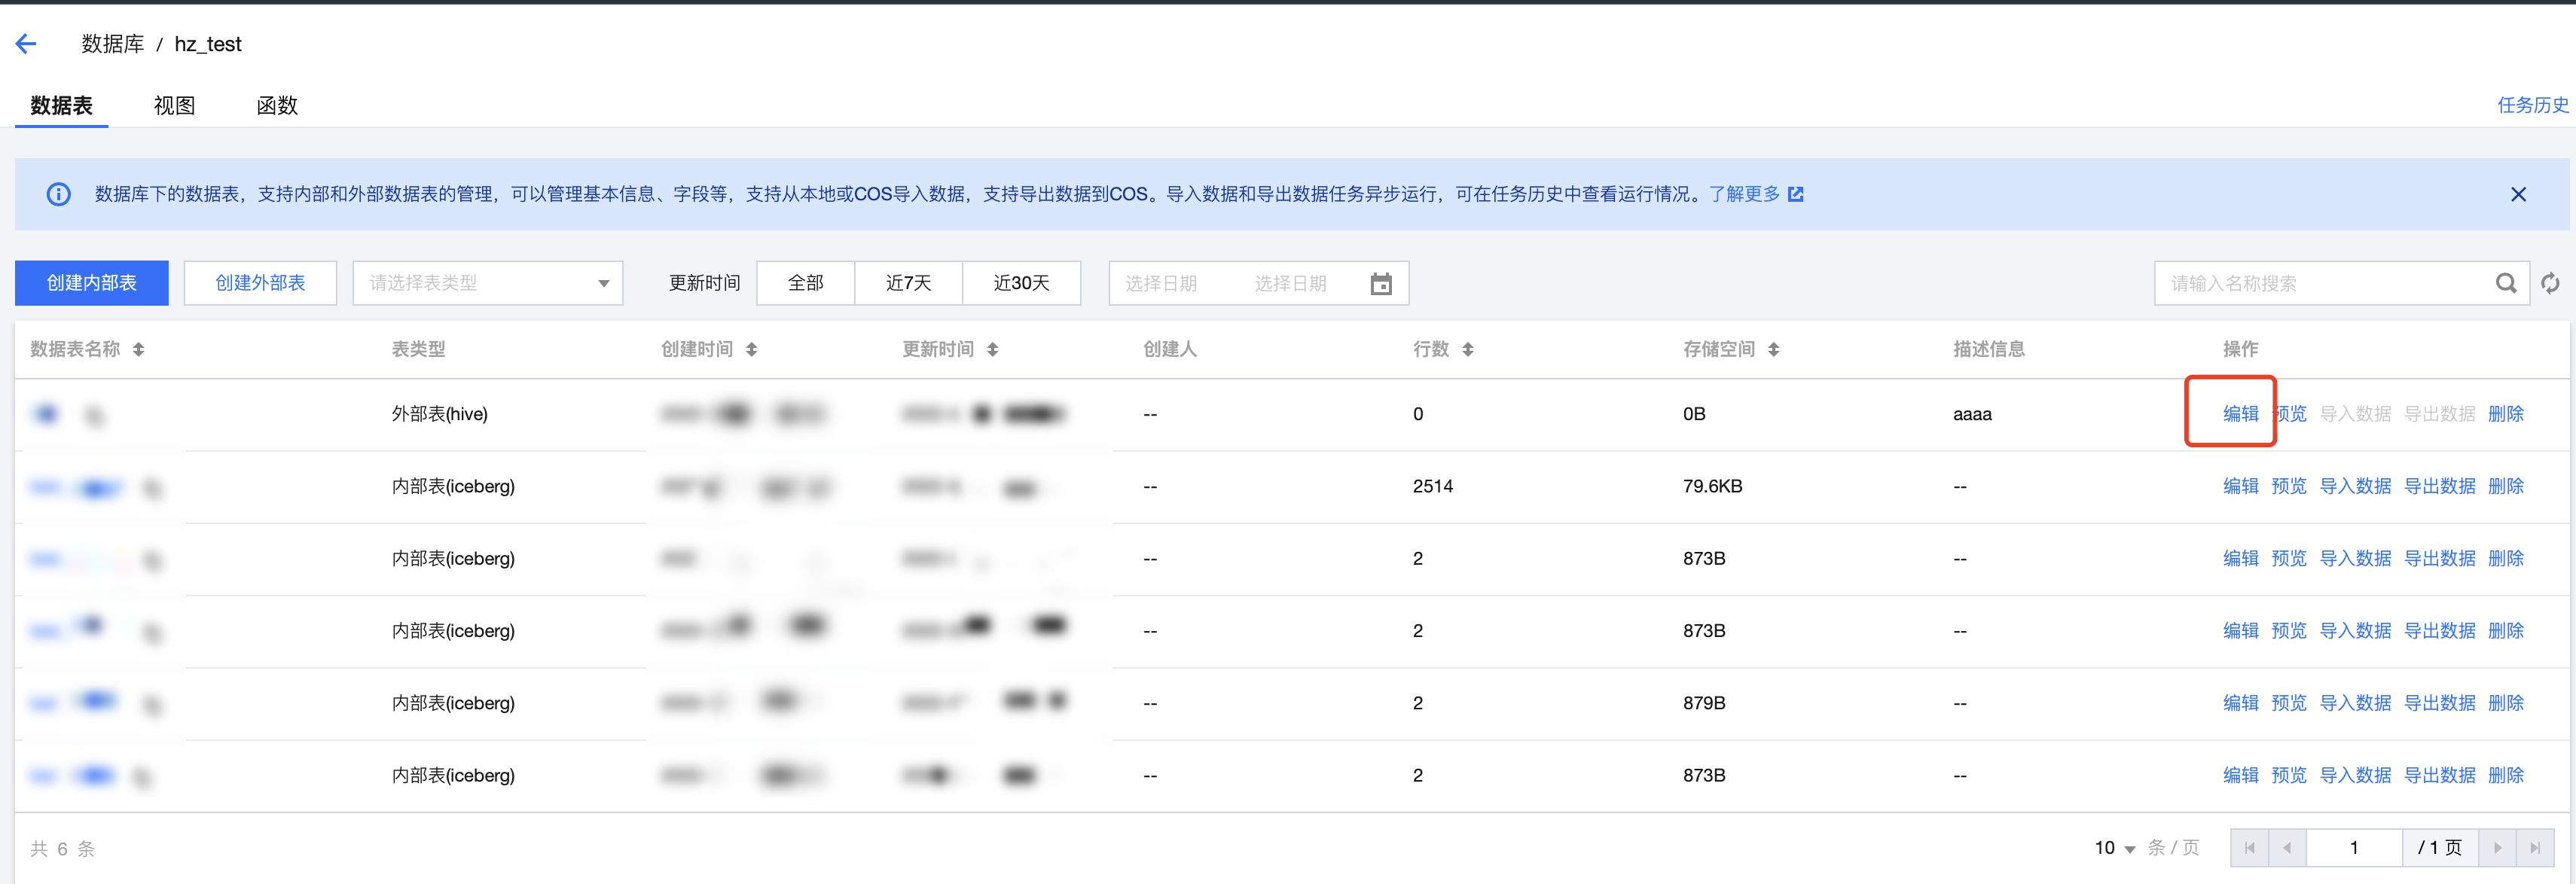Close the blue info banner
The image size is (2576, 884).
(2518, 194)
